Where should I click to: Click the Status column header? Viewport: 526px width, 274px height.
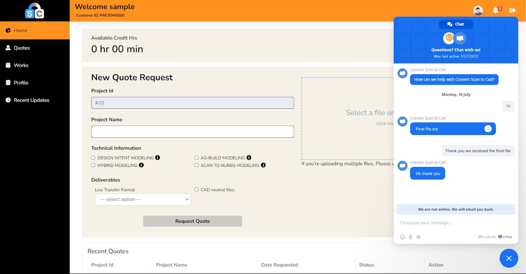[x=367, y=265]
